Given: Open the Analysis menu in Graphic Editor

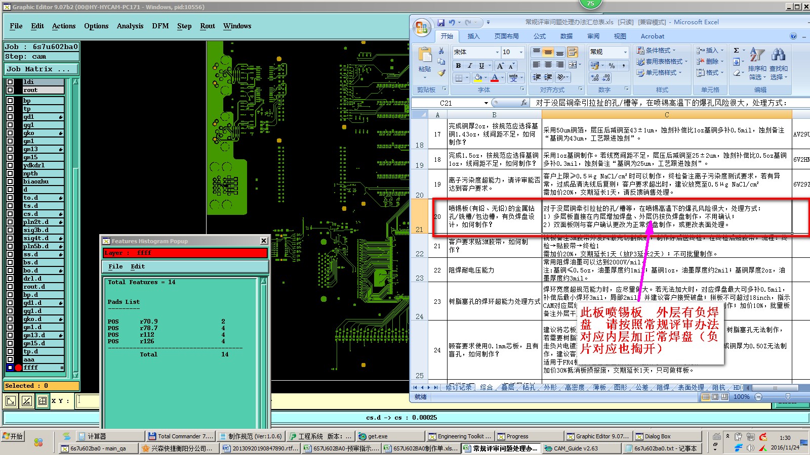Looking at the screenshot, I should point(130,26).
